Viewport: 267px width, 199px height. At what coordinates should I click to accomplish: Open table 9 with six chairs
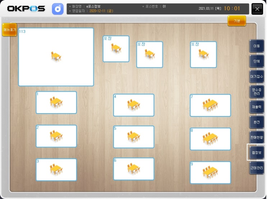(x=211, y=173)
